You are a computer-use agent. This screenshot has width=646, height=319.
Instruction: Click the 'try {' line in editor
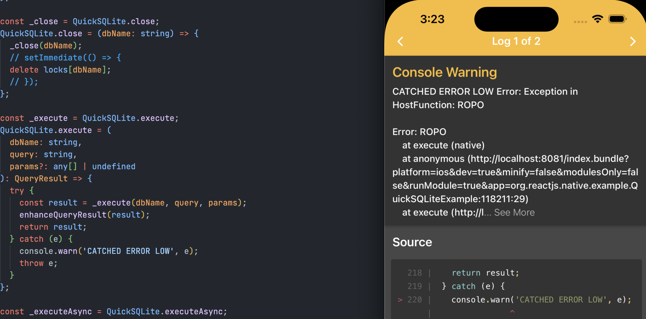point(22,191)
